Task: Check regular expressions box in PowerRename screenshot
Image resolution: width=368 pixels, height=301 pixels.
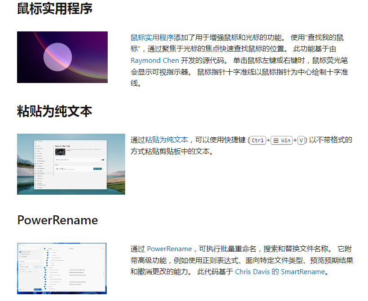Action: coord(20,252)
